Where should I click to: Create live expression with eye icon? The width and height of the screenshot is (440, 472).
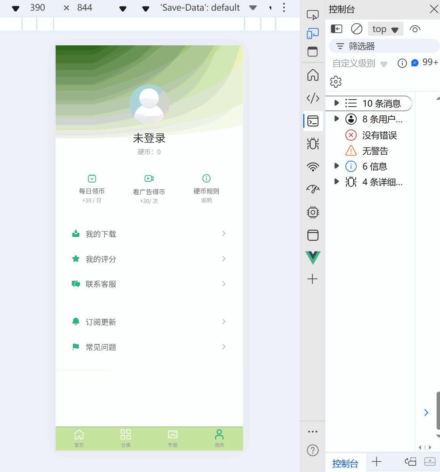(x=415, y=29)
